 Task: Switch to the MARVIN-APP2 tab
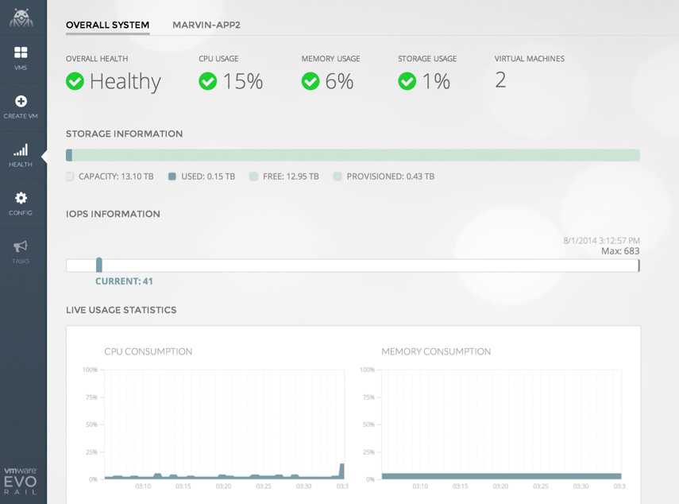click(206, 25)
